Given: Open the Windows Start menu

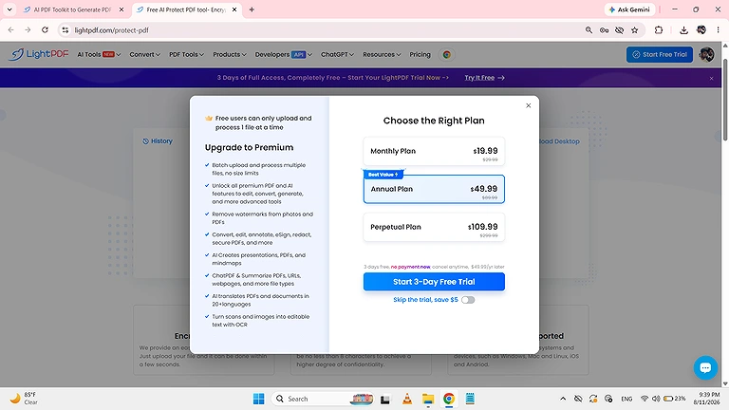Looking at the screenshot, I should click(x=258, y=399).
